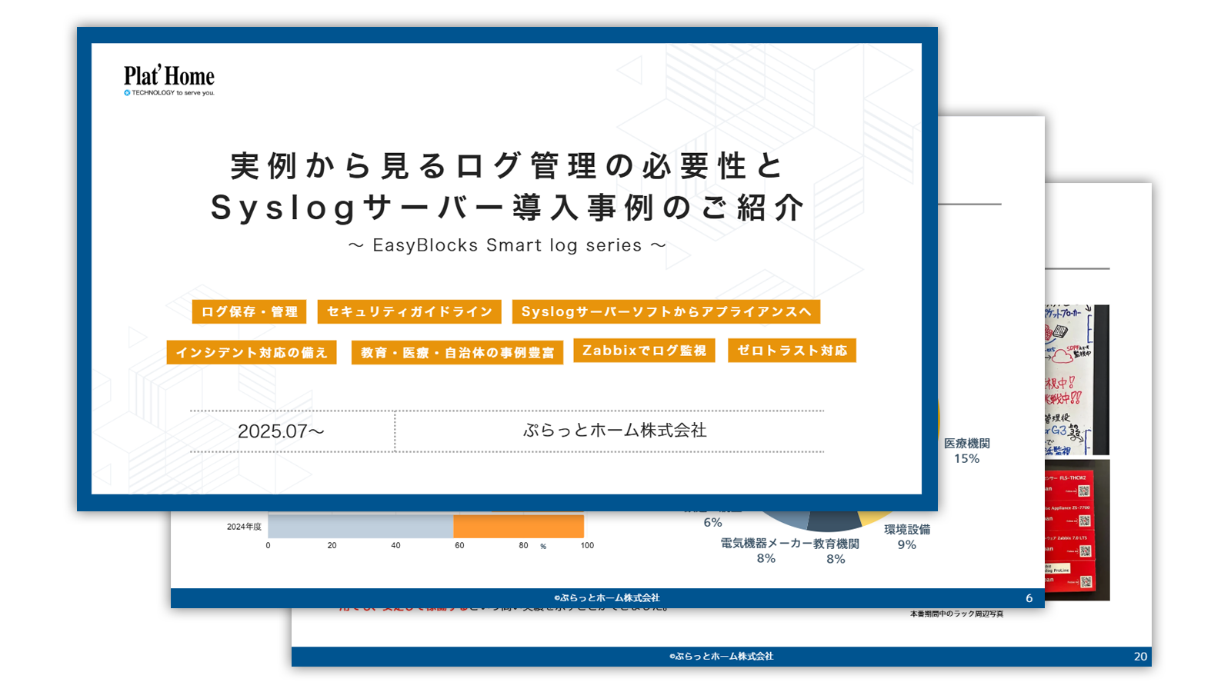Click the 2025.07～ date text
This screenshot has width=1231, height=692.
(281, 431)
